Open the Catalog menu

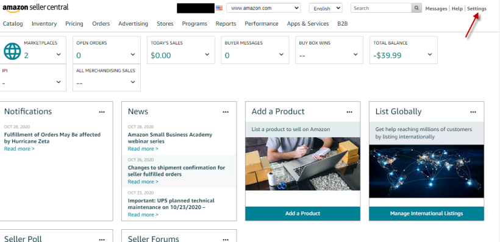[x=13, y=24]
